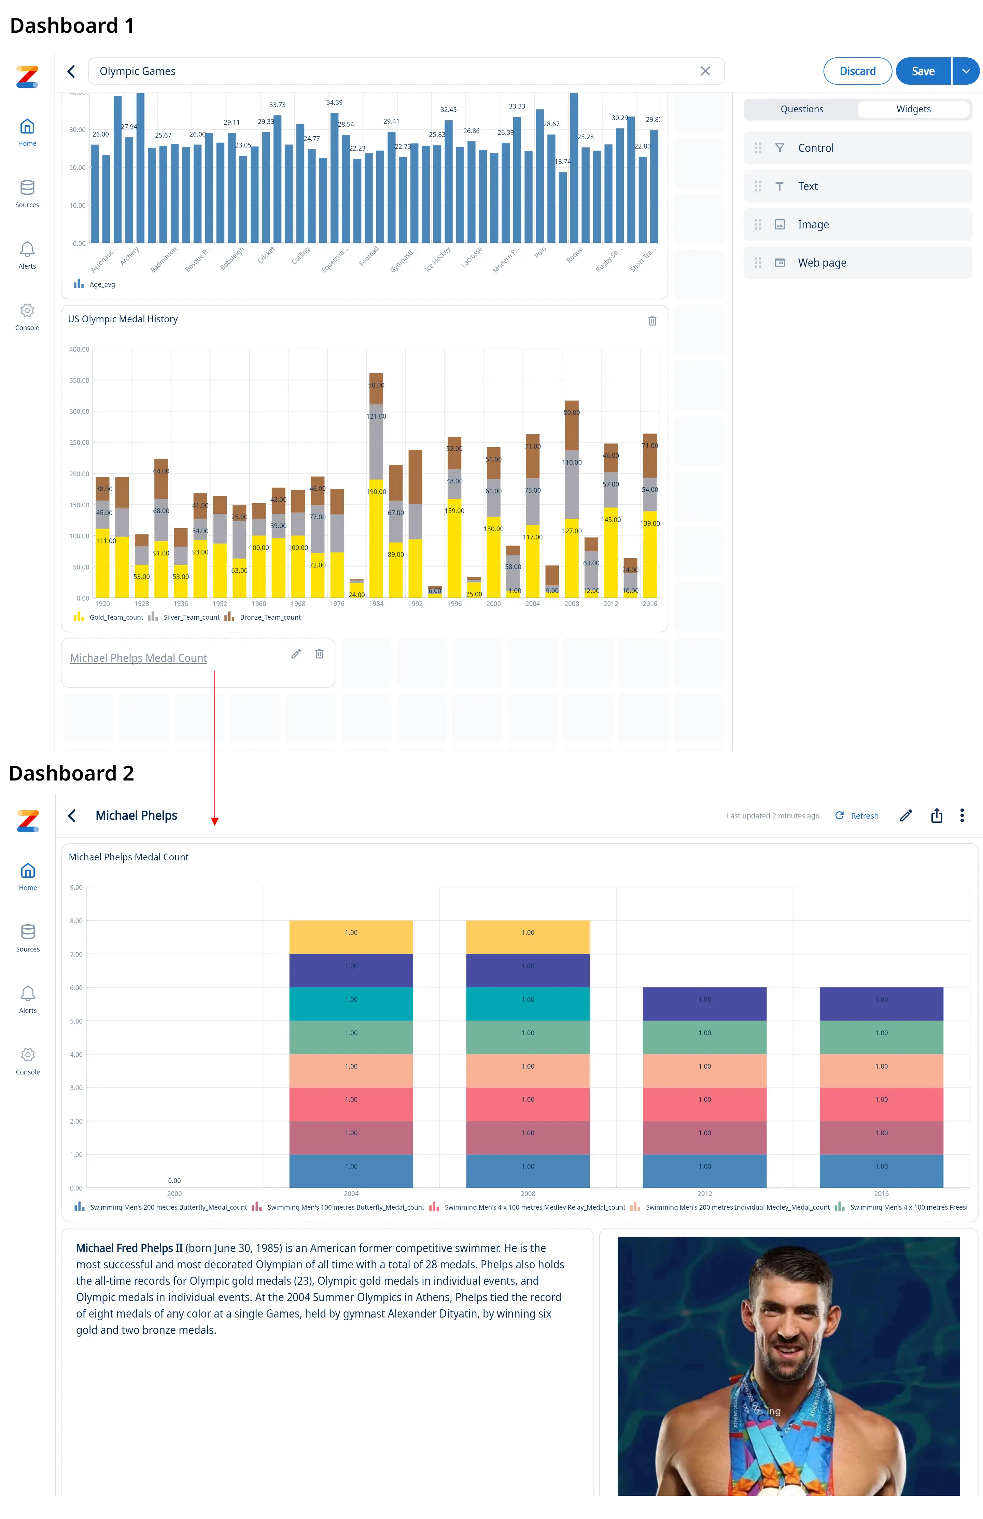Delete the US Olympic Medal History card
The height and width of the screenshot is (1519, 983).
pyautogui.click(x=652, y=321)
